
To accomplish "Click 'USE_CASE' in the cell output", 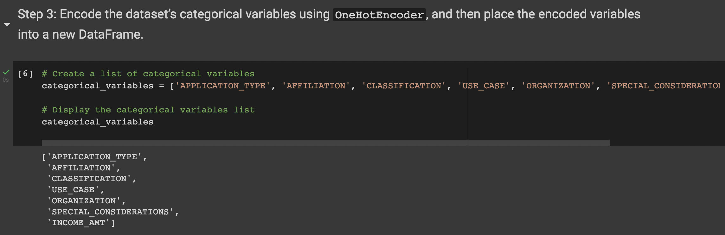I will (x=73, y=190).
